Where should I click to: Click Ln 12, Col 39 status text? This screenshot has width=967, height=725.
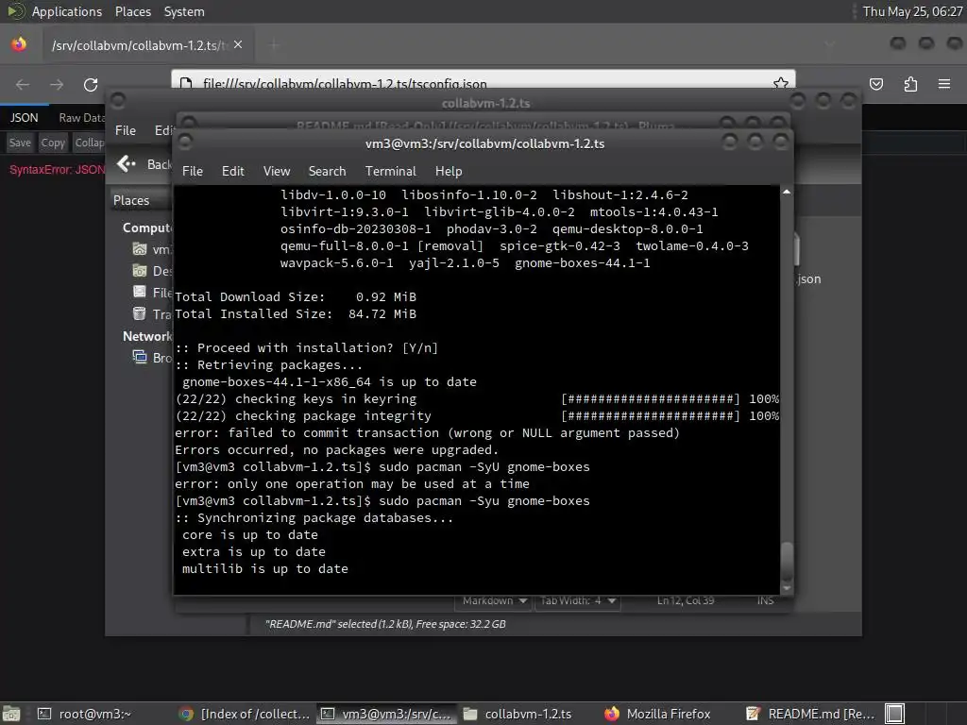[686, 600]
